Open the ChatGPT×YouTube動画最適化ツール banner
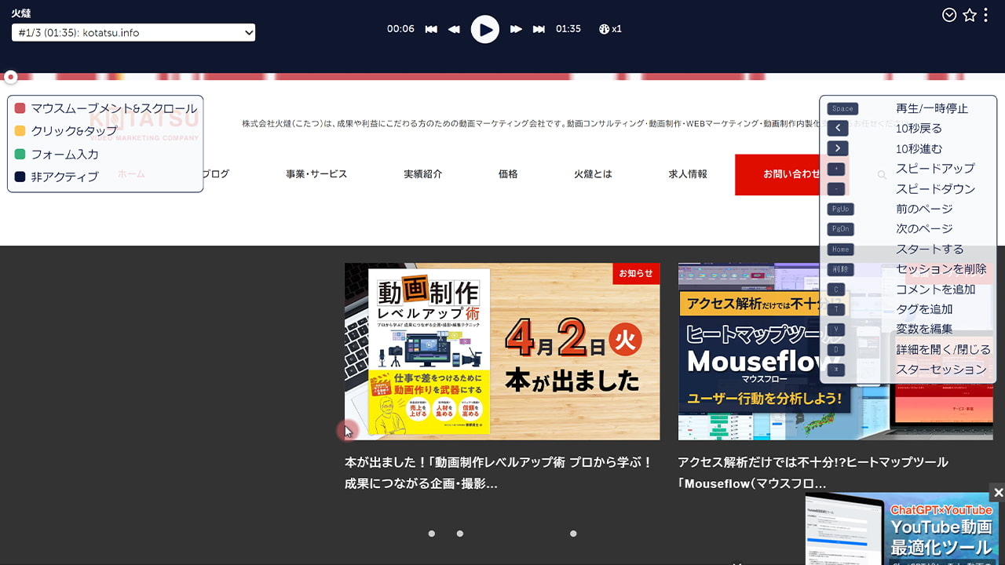1005x565 pixels. 902,530
